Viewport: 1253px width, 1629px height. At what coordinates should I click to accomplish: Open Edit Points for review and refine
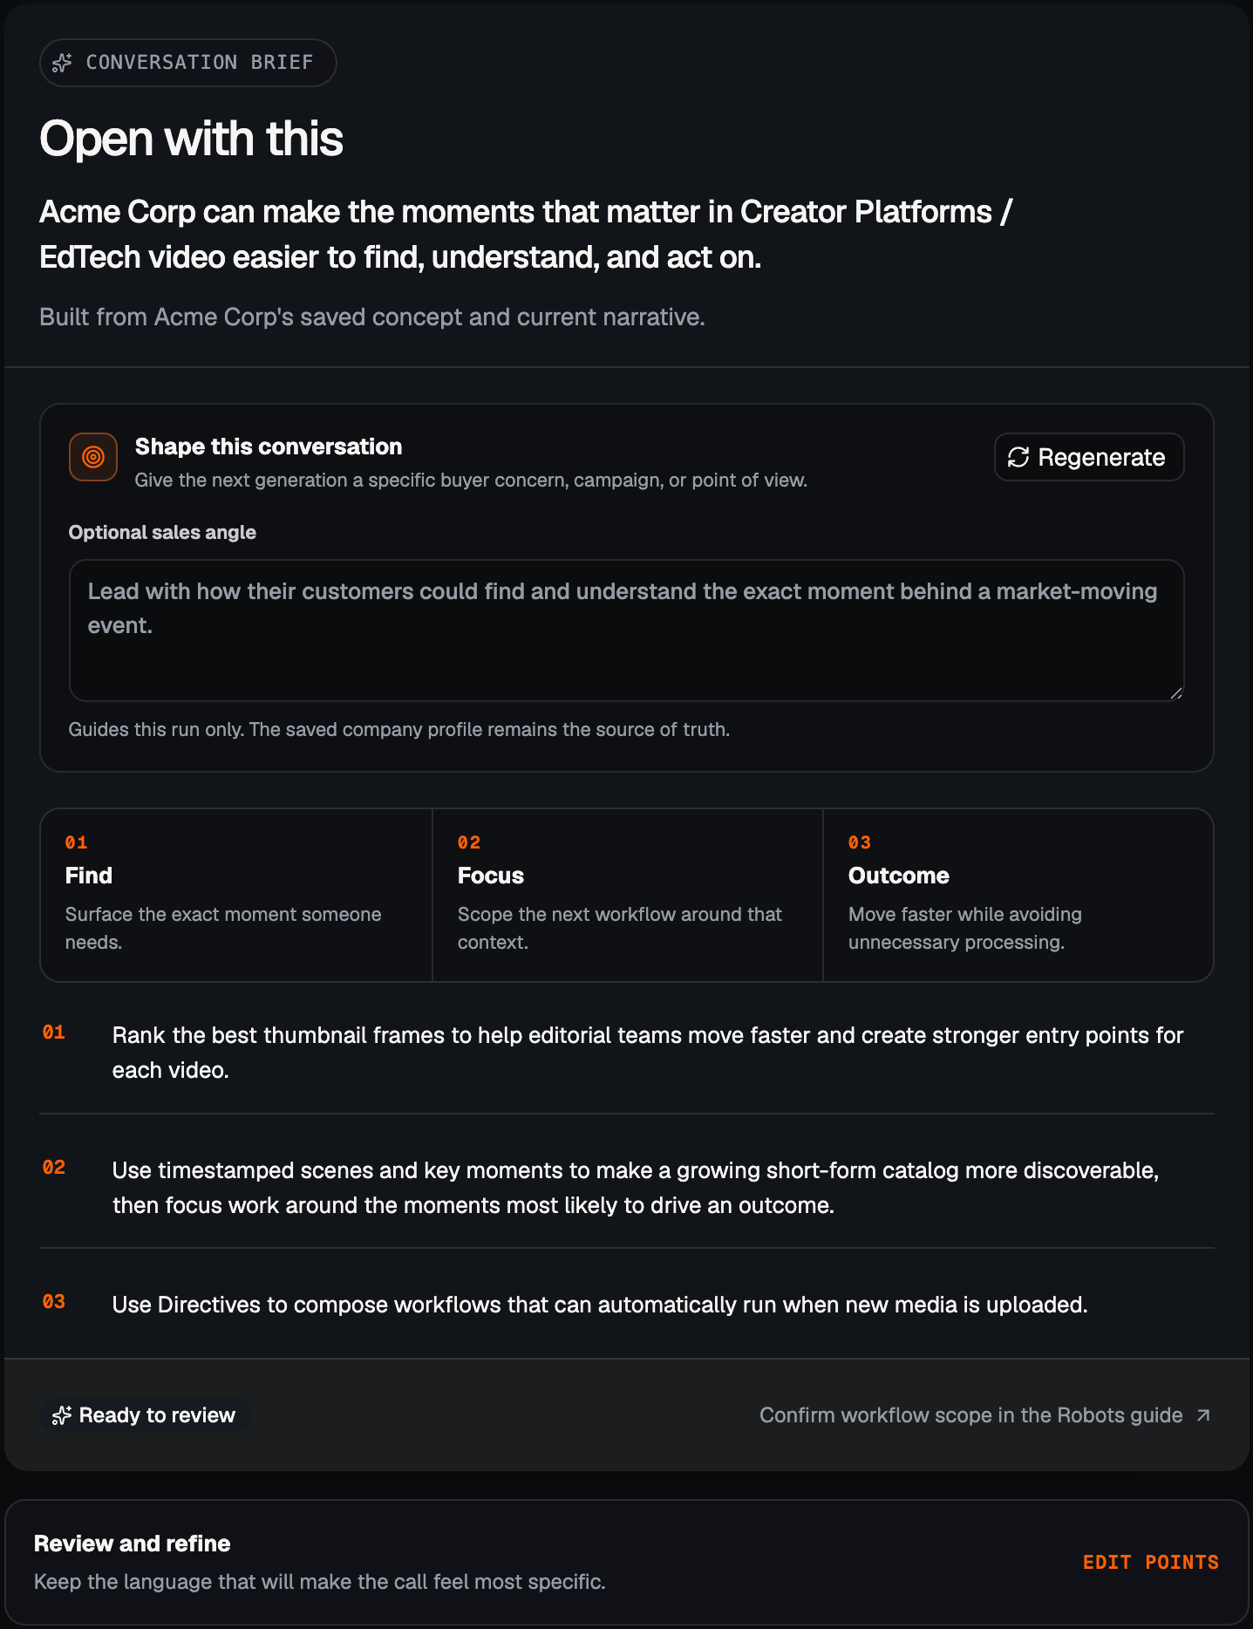(1151, 1563)
